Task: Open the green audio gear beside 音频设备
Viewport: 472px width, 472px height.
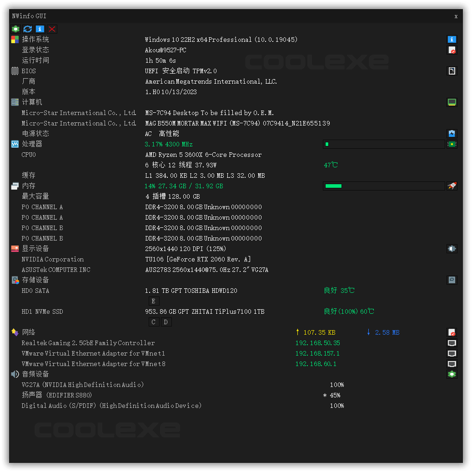Action: [452, 374]
